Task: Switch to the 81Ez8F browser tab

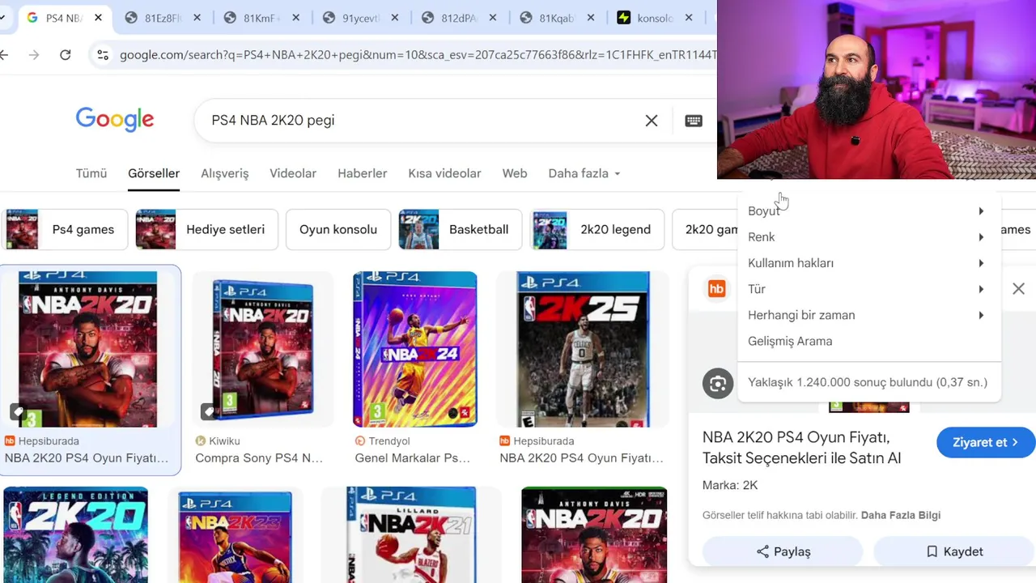Action: [163, 18]
